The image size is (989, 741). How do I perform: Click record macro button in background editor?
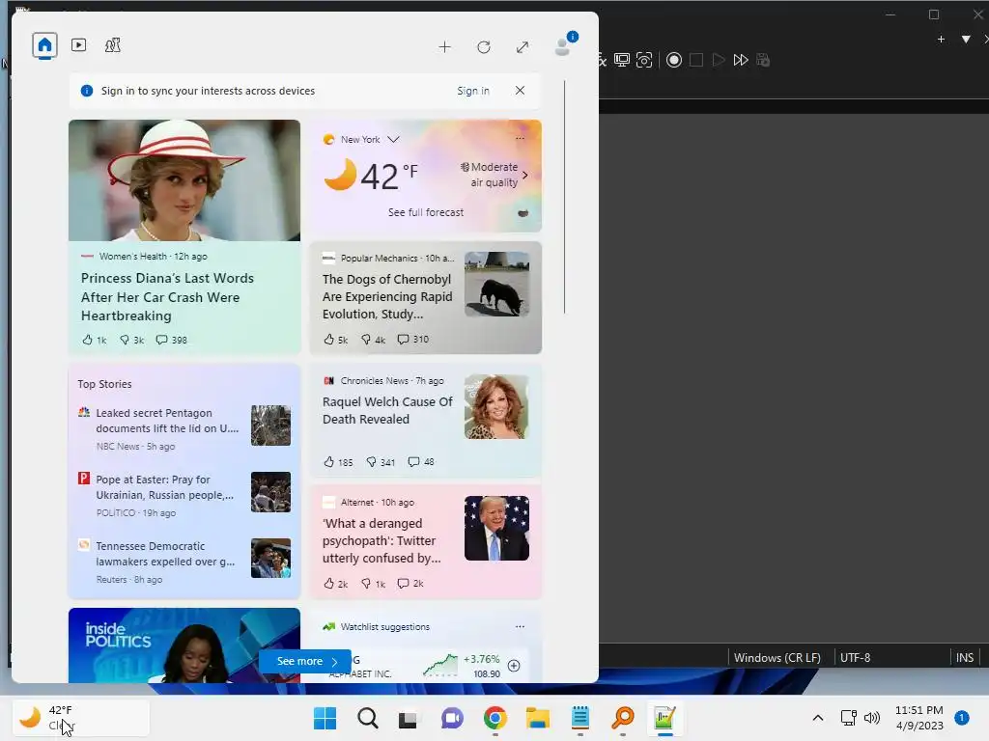673,60
